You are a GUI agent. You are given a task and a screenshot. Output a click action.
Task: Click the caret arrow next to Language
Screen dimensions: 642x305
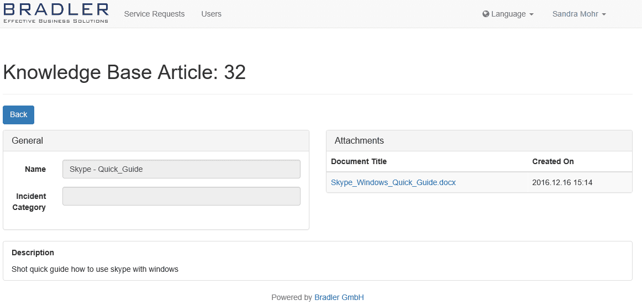[532, 14]
